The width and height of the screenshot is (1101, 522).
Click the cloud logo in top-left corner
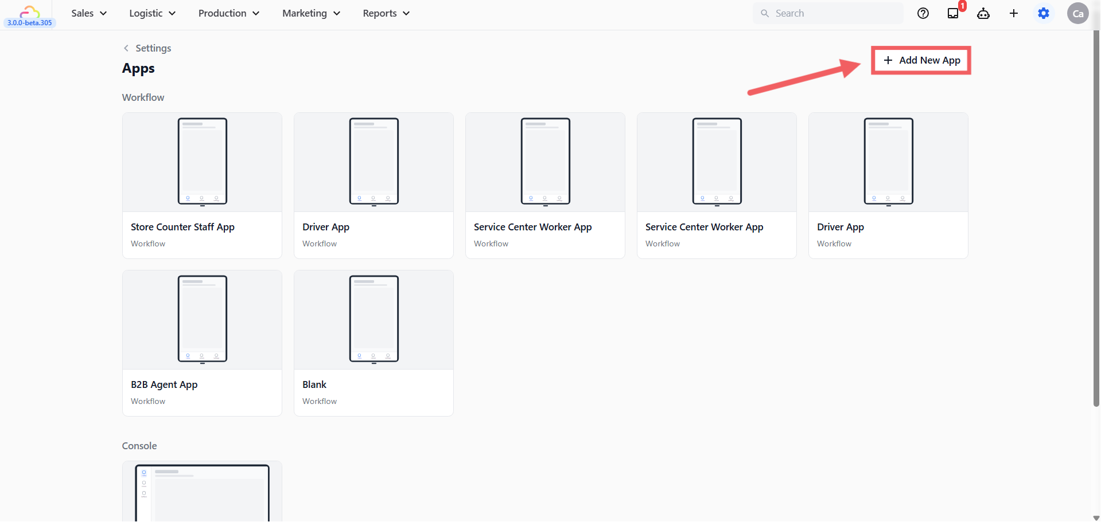coord(29,11)
